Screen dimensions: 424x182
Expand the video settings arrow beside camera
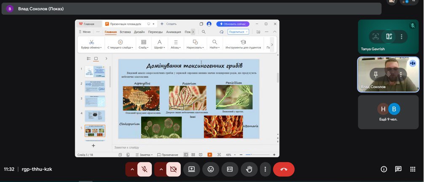pyautogui.click(x=161, y=169)
